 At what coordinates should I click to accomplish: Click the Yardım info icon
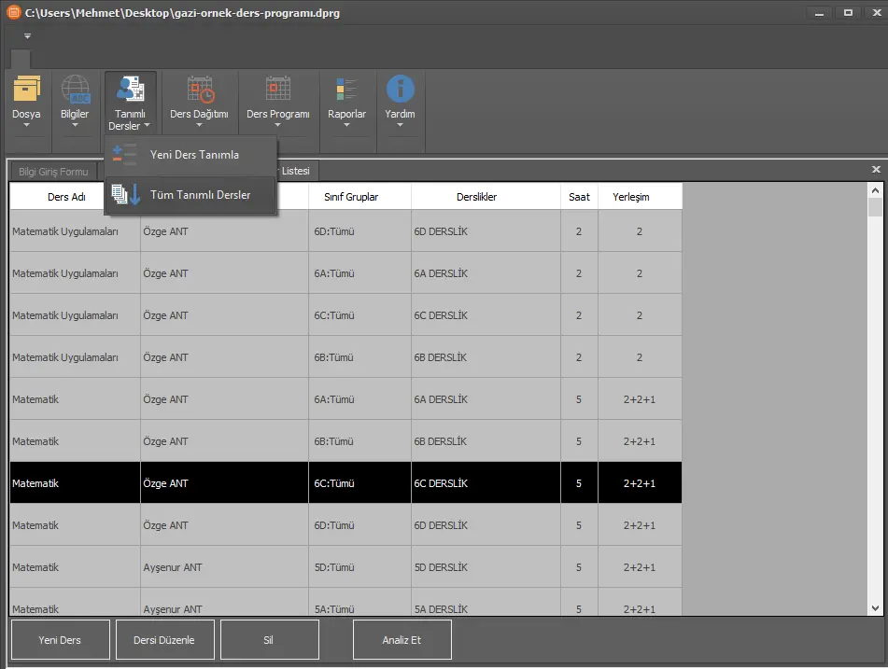point(400,90)
